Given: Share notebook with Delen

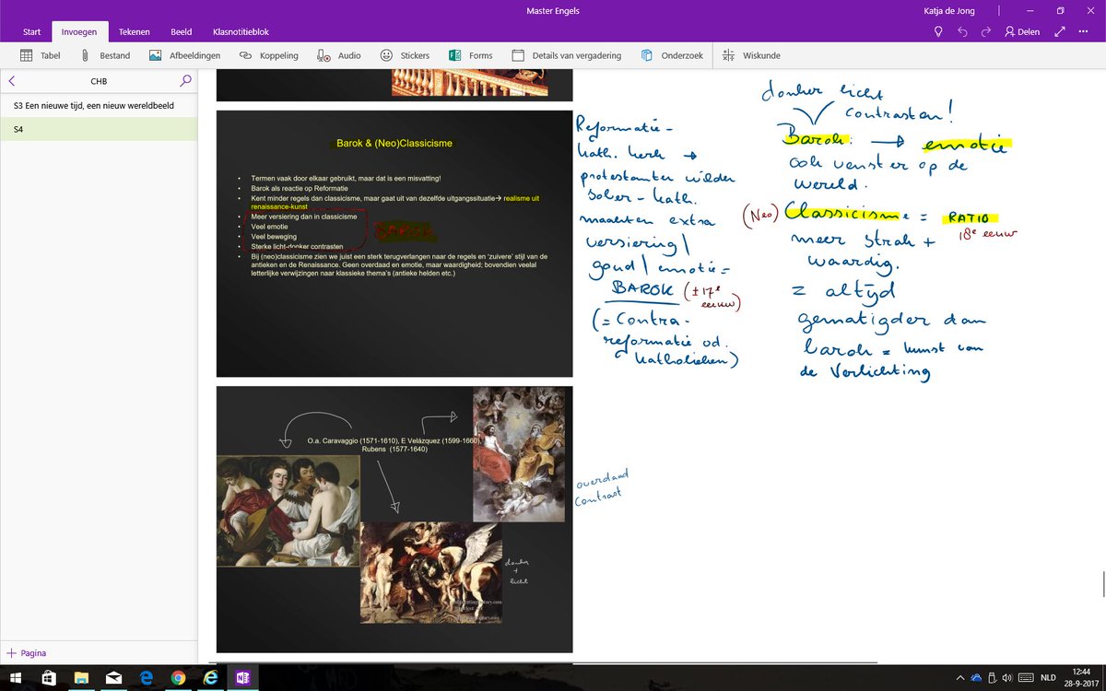Looking at the screenshot, I should pos(1021,31).
